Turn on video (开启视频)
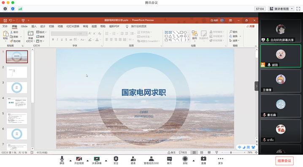303x167 pixels. click(79, 159)
